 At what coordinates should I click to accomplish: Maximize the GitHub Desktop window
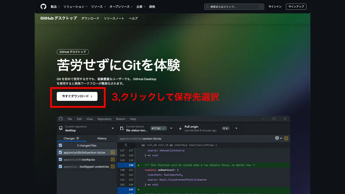[x=274, y=119]
